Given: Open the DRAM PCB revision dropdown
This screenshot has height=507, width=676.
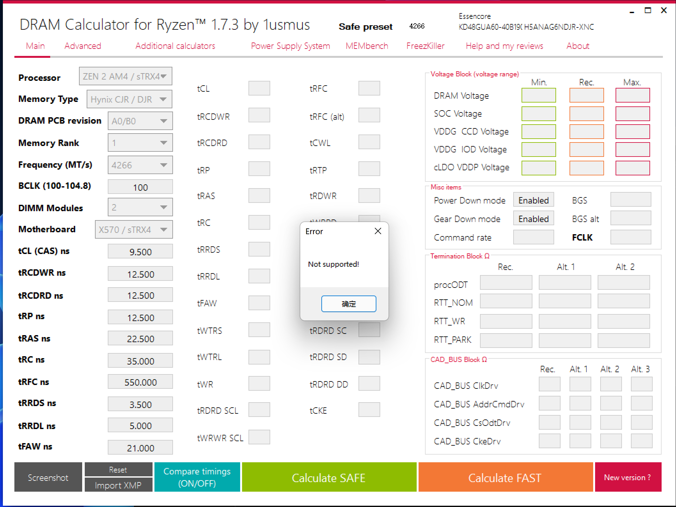Looking at the screenshot, I should [x=140, y=121].
